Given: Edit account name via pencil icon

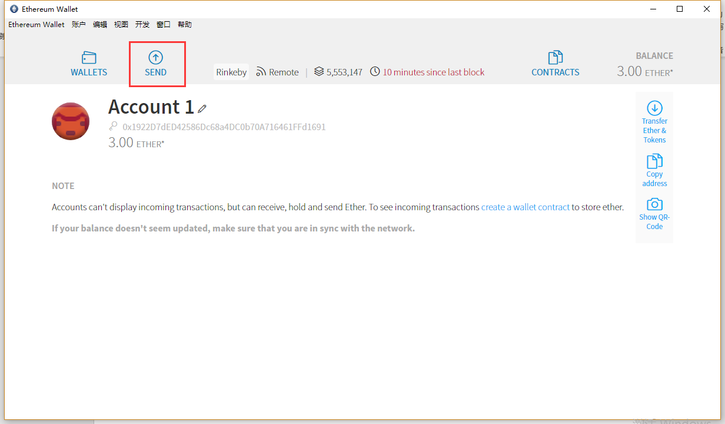Looking at the screenshot, I should 202,108.
